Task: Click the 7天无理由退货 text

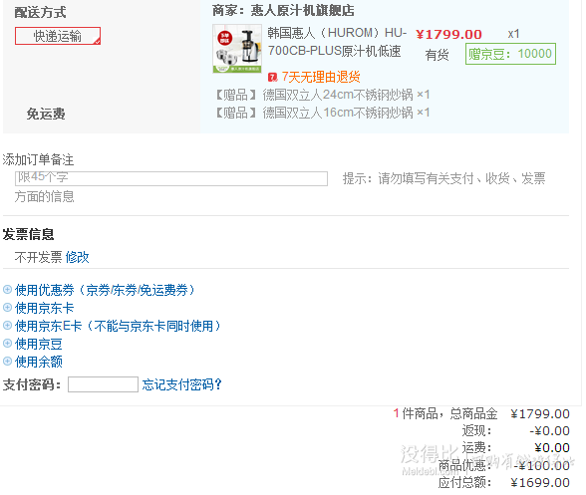Action: click(321, 77)
